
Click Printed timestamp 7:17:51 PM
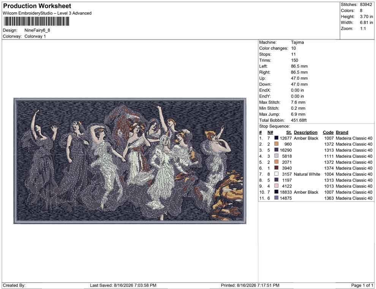click(x=269, y=285)
